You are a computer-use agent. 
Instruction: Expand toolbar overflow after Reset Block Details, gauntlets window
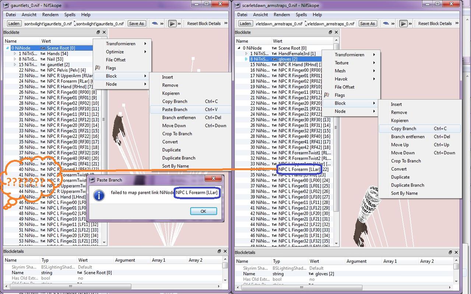pos(226,24)
